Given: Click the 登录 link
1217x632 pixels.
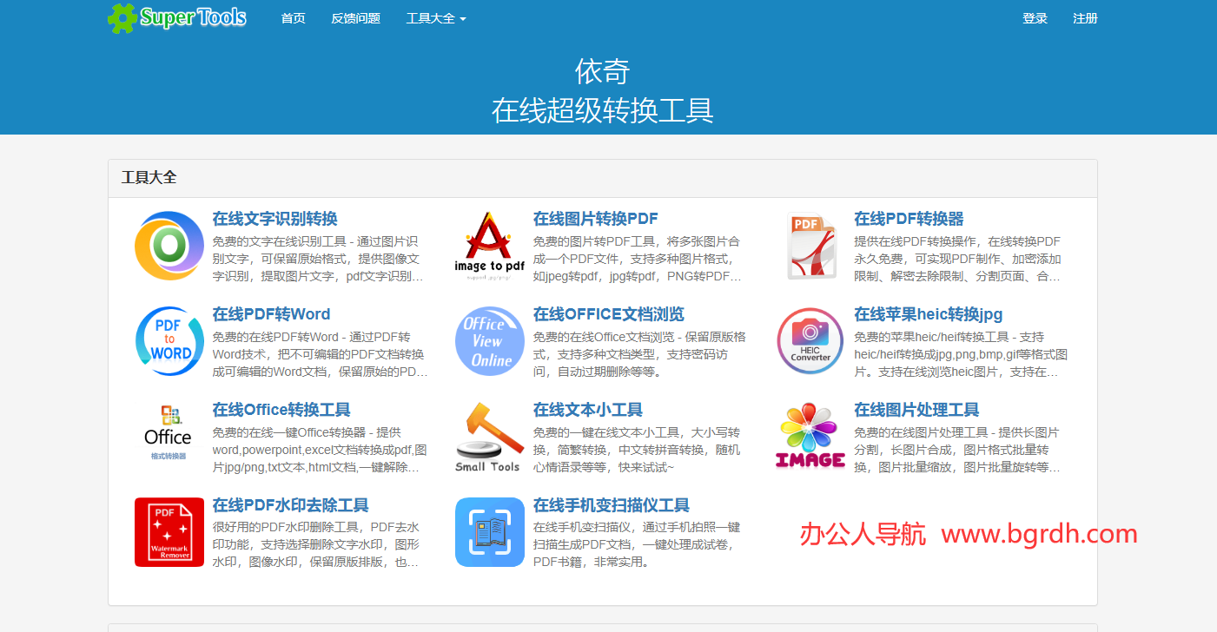Looking at the screenshot, I should 1035,18.
